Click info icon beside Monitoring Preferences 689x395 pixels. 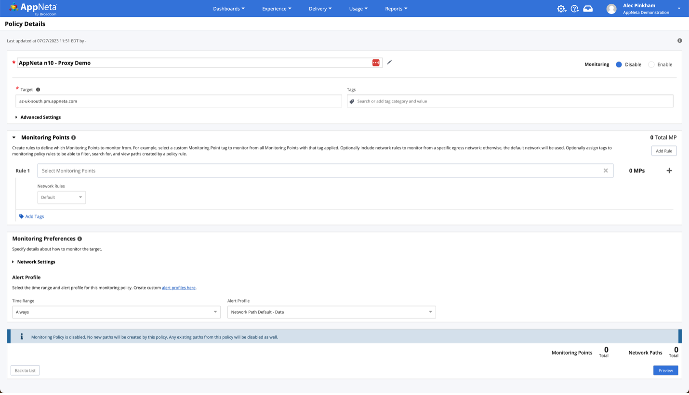[x=79, y=239]
